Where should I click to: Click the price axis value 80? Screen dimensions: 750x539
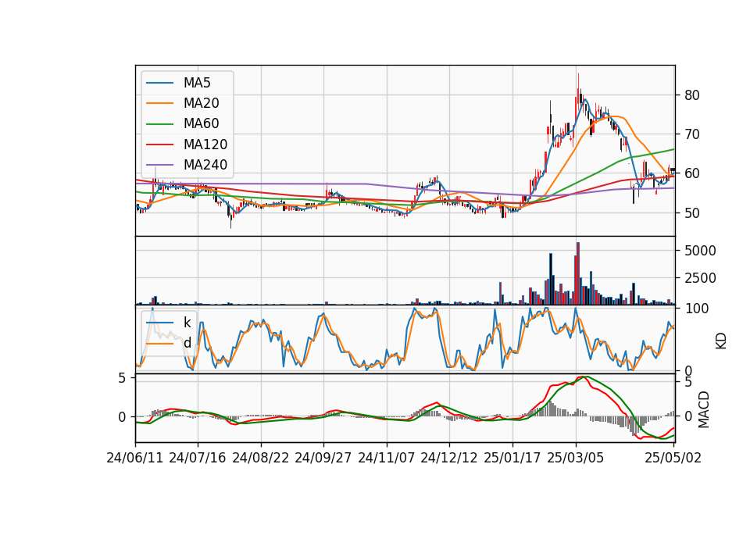tap(692, 95)
